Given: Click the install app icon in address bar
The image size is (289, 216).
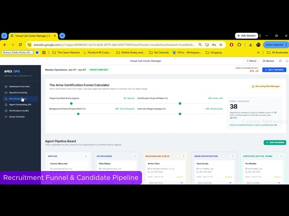Looking at the screenshot, I should 207,45.
